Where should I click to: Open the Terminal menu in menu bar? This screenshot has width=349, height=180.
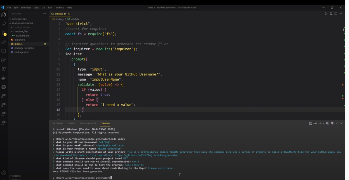[60, 8]
